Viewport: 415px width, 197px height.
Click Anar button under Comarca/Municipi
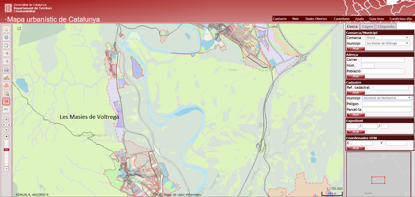click(x=355, y=49)
